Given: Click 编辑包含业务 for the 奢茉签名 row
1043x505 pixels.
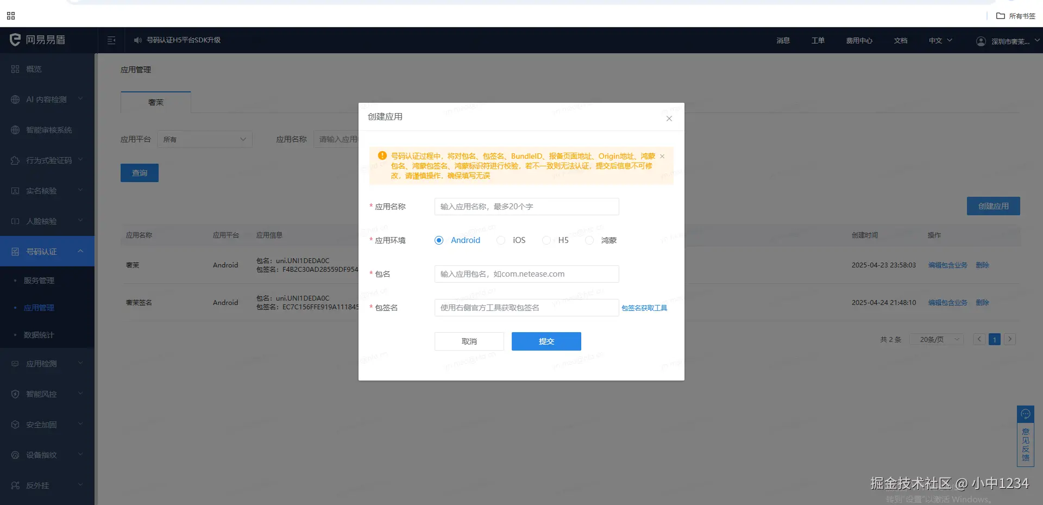Looking at the screenshot, I should (948, 302).
